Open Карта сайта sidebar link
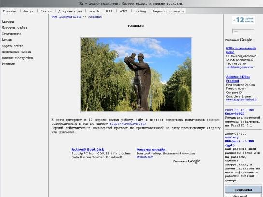263x197 pixels. click(13, 46)
